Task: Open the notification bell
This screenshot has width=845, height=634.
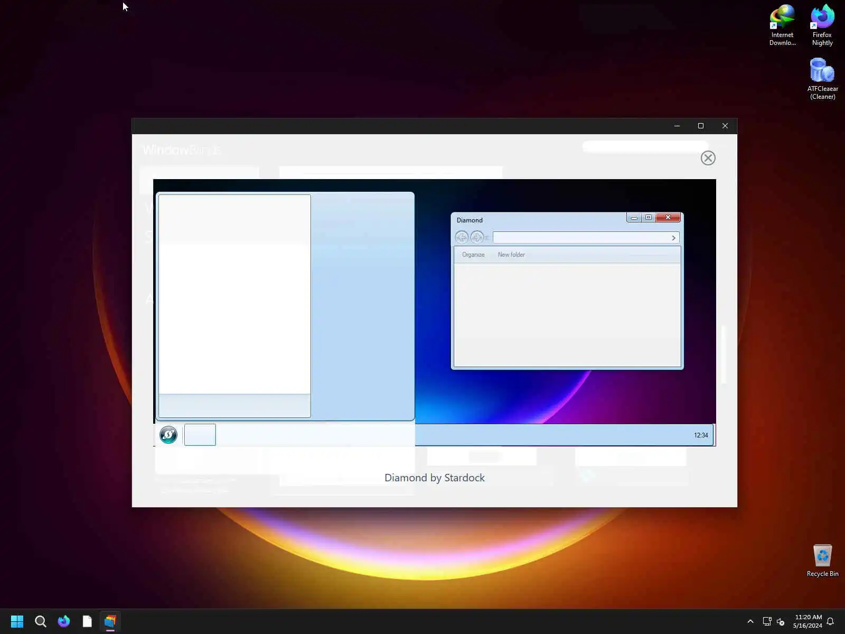Action: point(830,621)
